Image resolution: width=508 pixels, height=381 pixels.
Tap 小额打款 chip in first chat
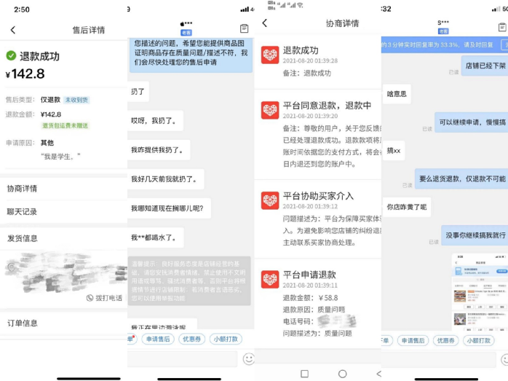(x=226, y=339)
